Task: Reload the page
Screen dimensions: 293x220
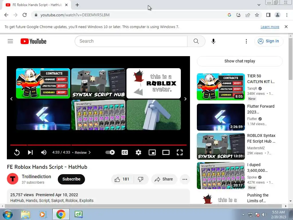Action: point(25,15)
